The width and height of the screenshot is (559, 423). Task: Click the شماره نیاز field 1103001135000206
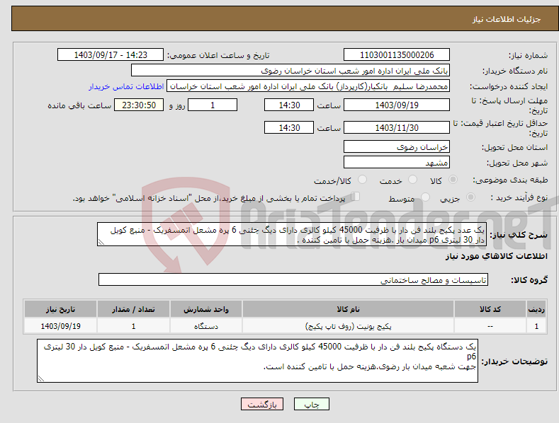[397, 55]
